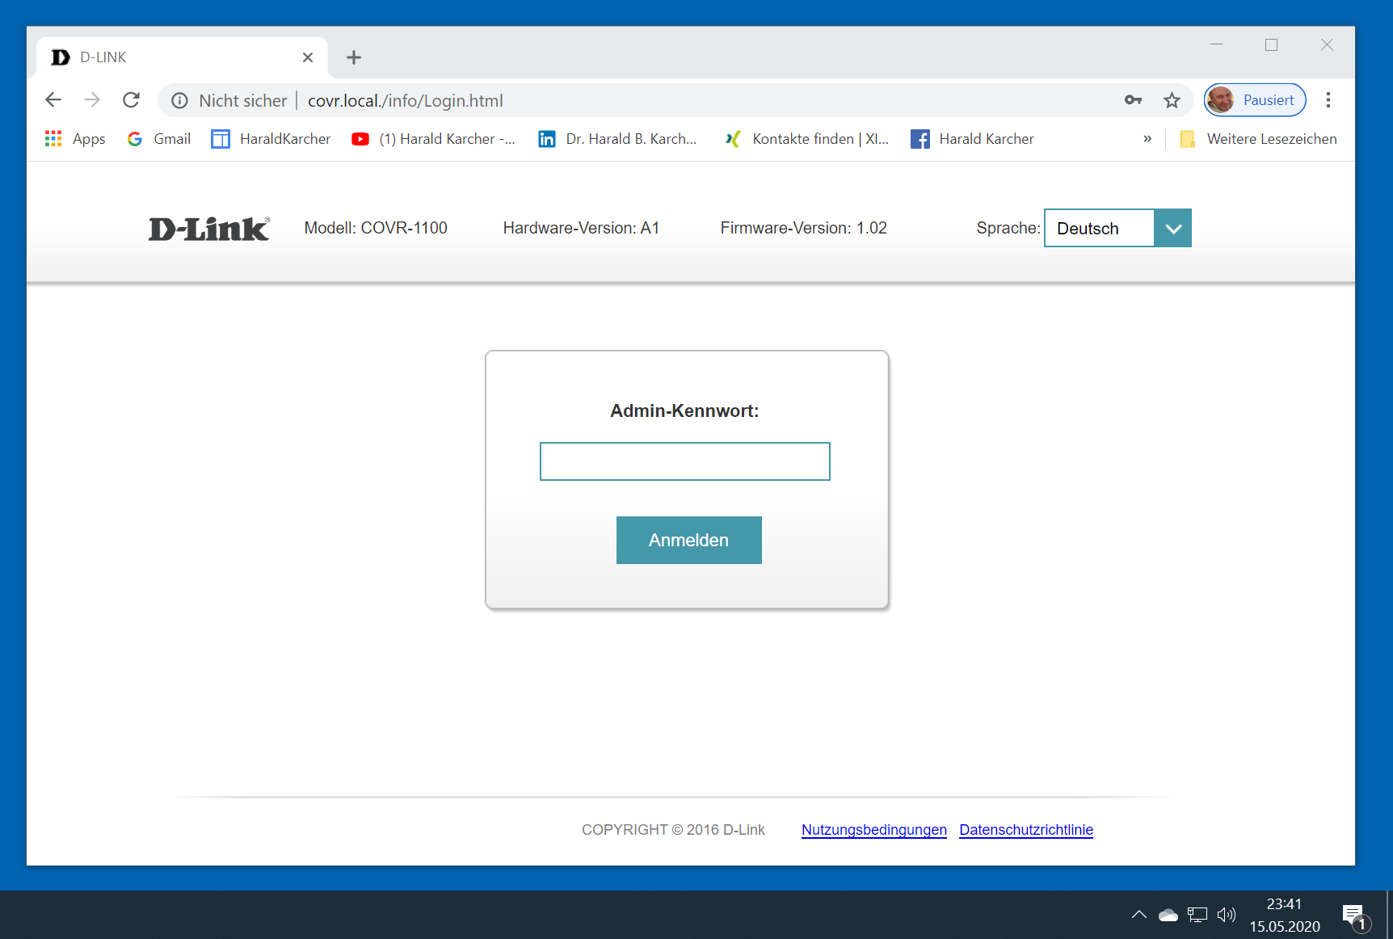The image size is (1393, 939).
Task: Open the OneDrive cloud tray icon
Action: pos(1168,915)
